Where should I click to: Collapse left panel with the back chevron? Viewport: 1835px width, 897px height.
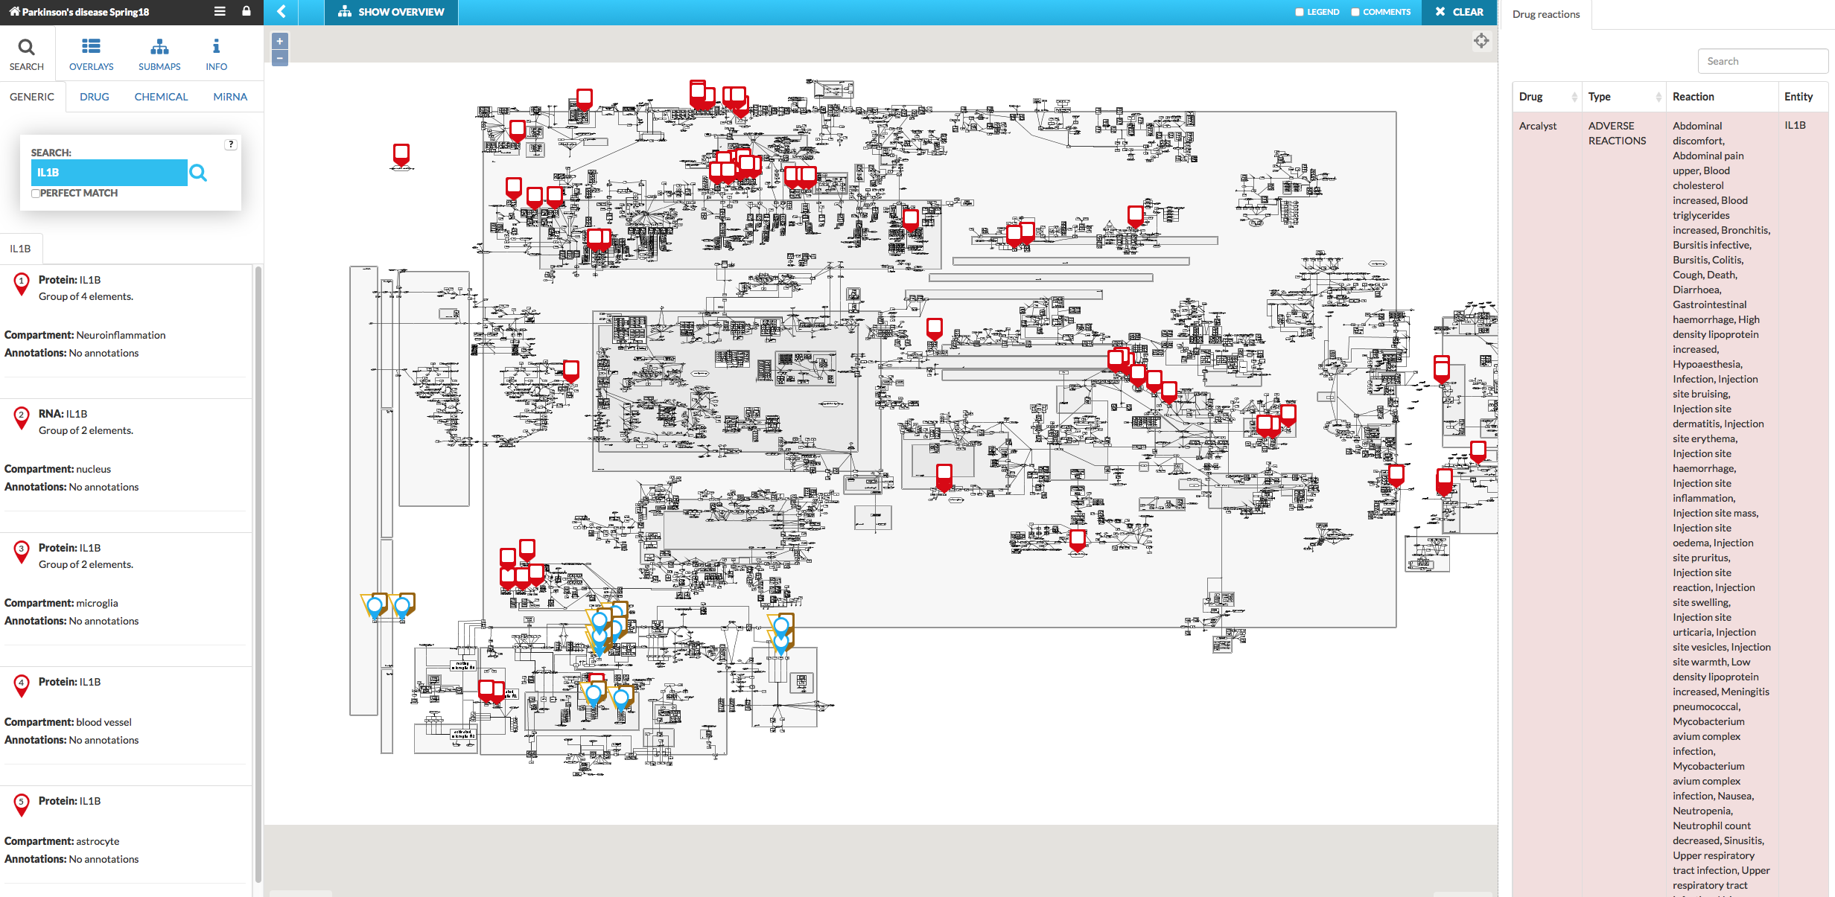click(282, 12)
